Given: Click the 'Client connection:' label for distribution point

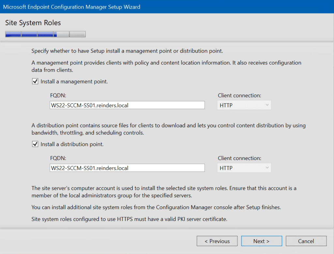Looking at the screenshot, I should point(239,158).
